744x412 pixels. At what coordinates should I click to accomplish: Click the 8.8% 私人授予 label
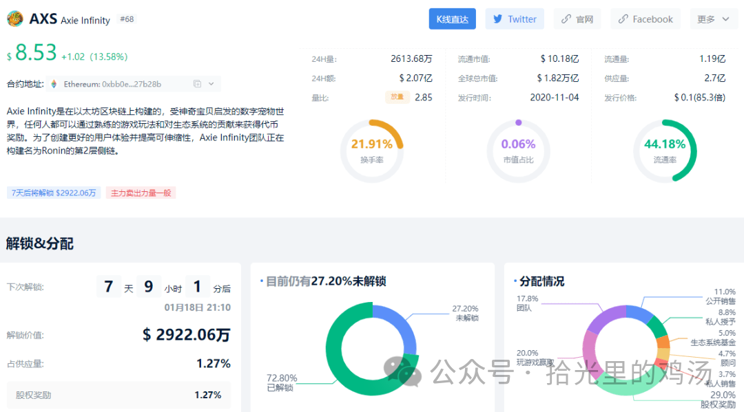coord(721,317)
